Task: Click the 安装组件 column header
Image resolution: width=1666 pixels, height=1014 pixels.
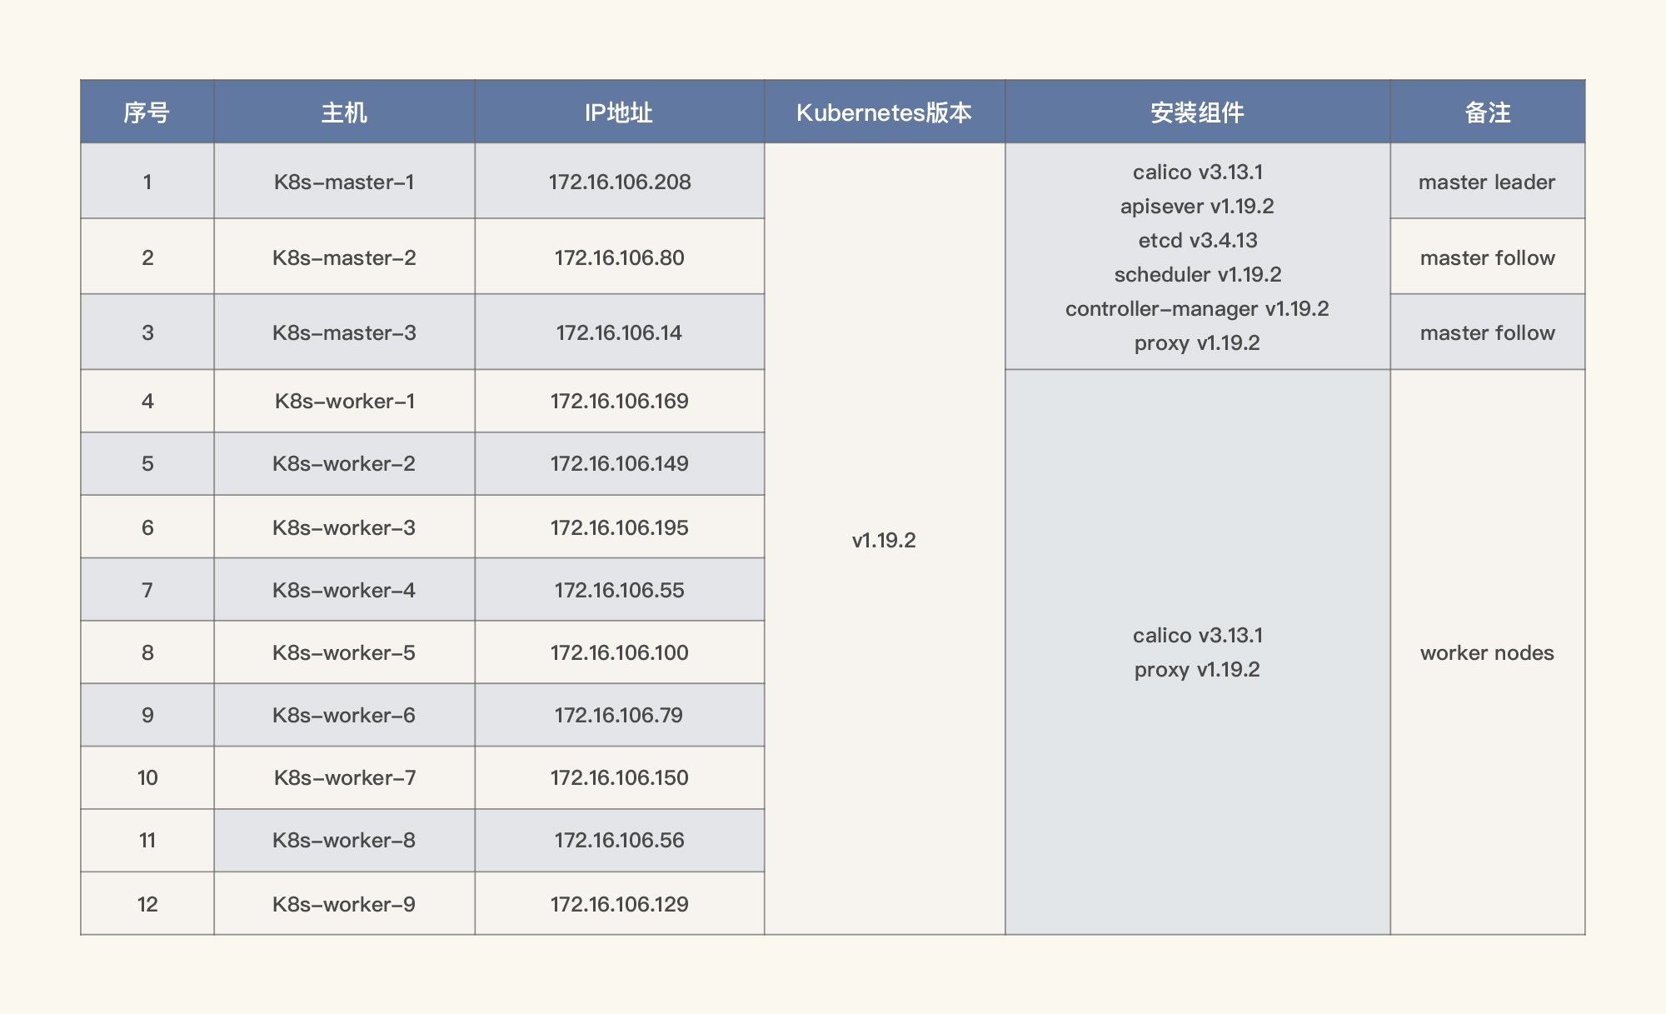Action: coord(1197,112)
